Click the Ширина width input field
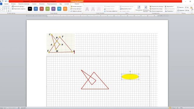Screen dimensions: 194x109 [x=188, y=11]
